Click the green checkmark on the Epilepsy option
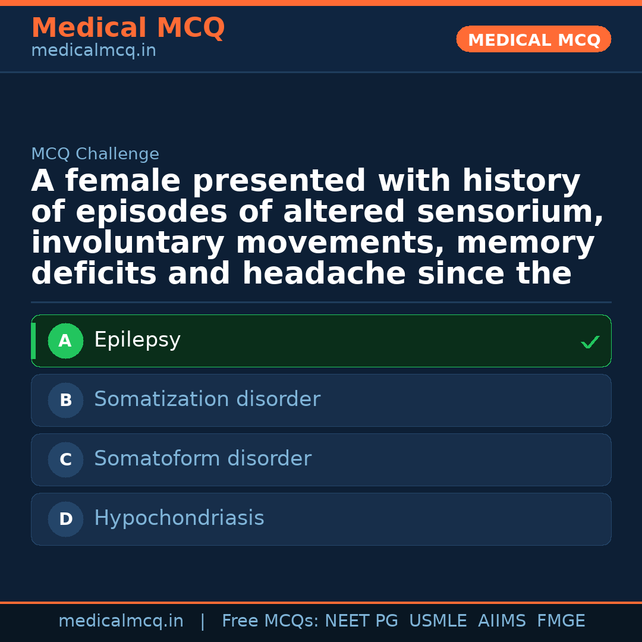 click(590, 342)
